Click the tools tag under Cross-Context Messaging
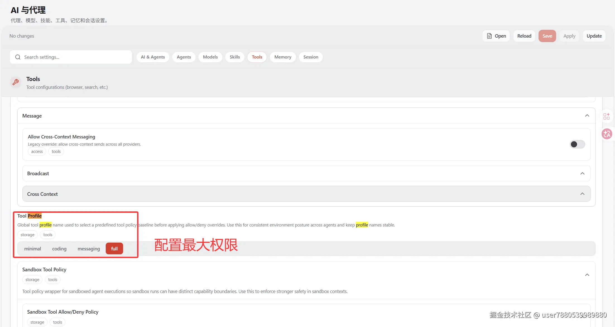Viewport: 615px width, 327px height. tap(56, 152)
